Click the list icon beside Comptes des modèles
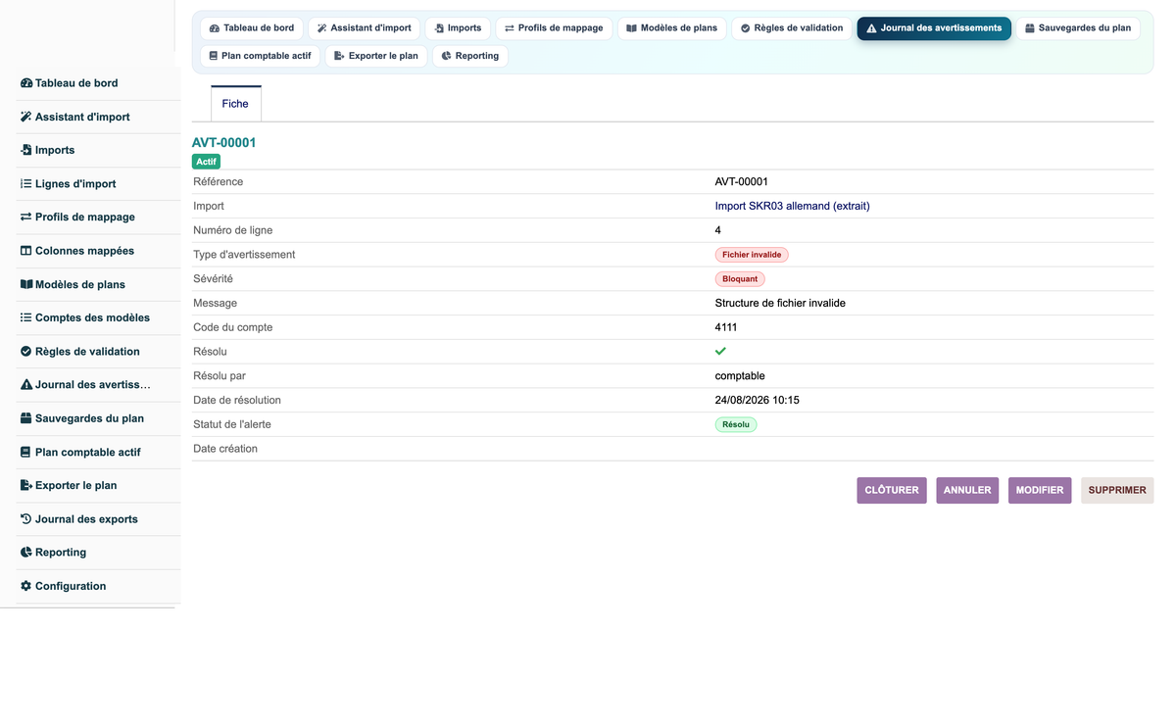Image resolution: width=1176 pixels, height=728 pixels. point(26,317)
